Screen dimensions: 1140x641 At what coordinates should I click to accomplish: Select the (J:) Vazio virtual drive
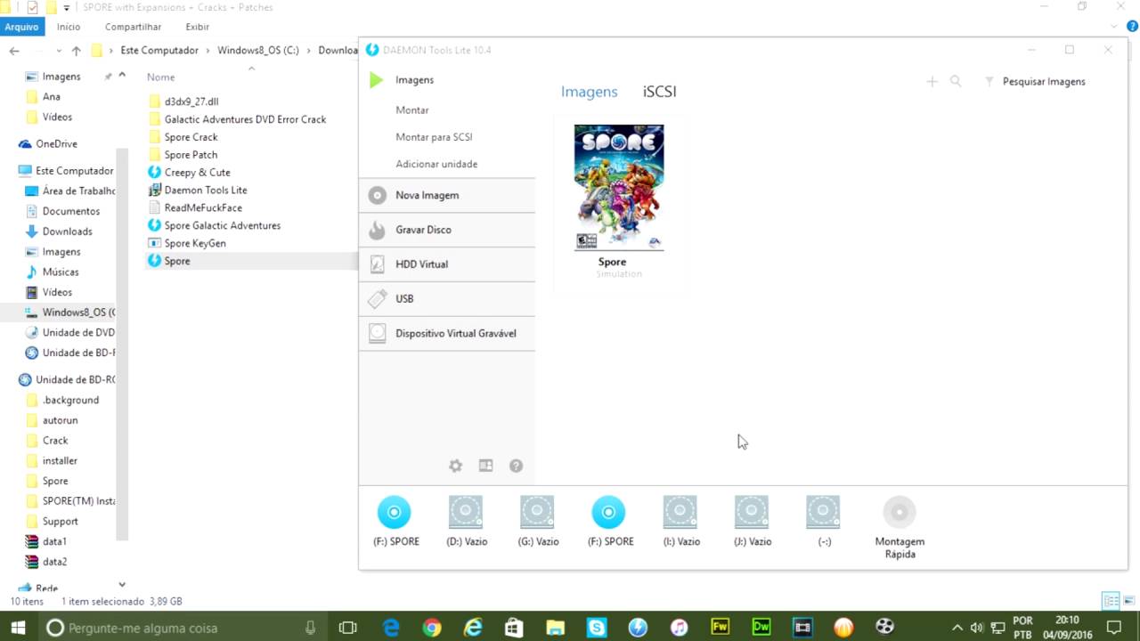(752, 522)
